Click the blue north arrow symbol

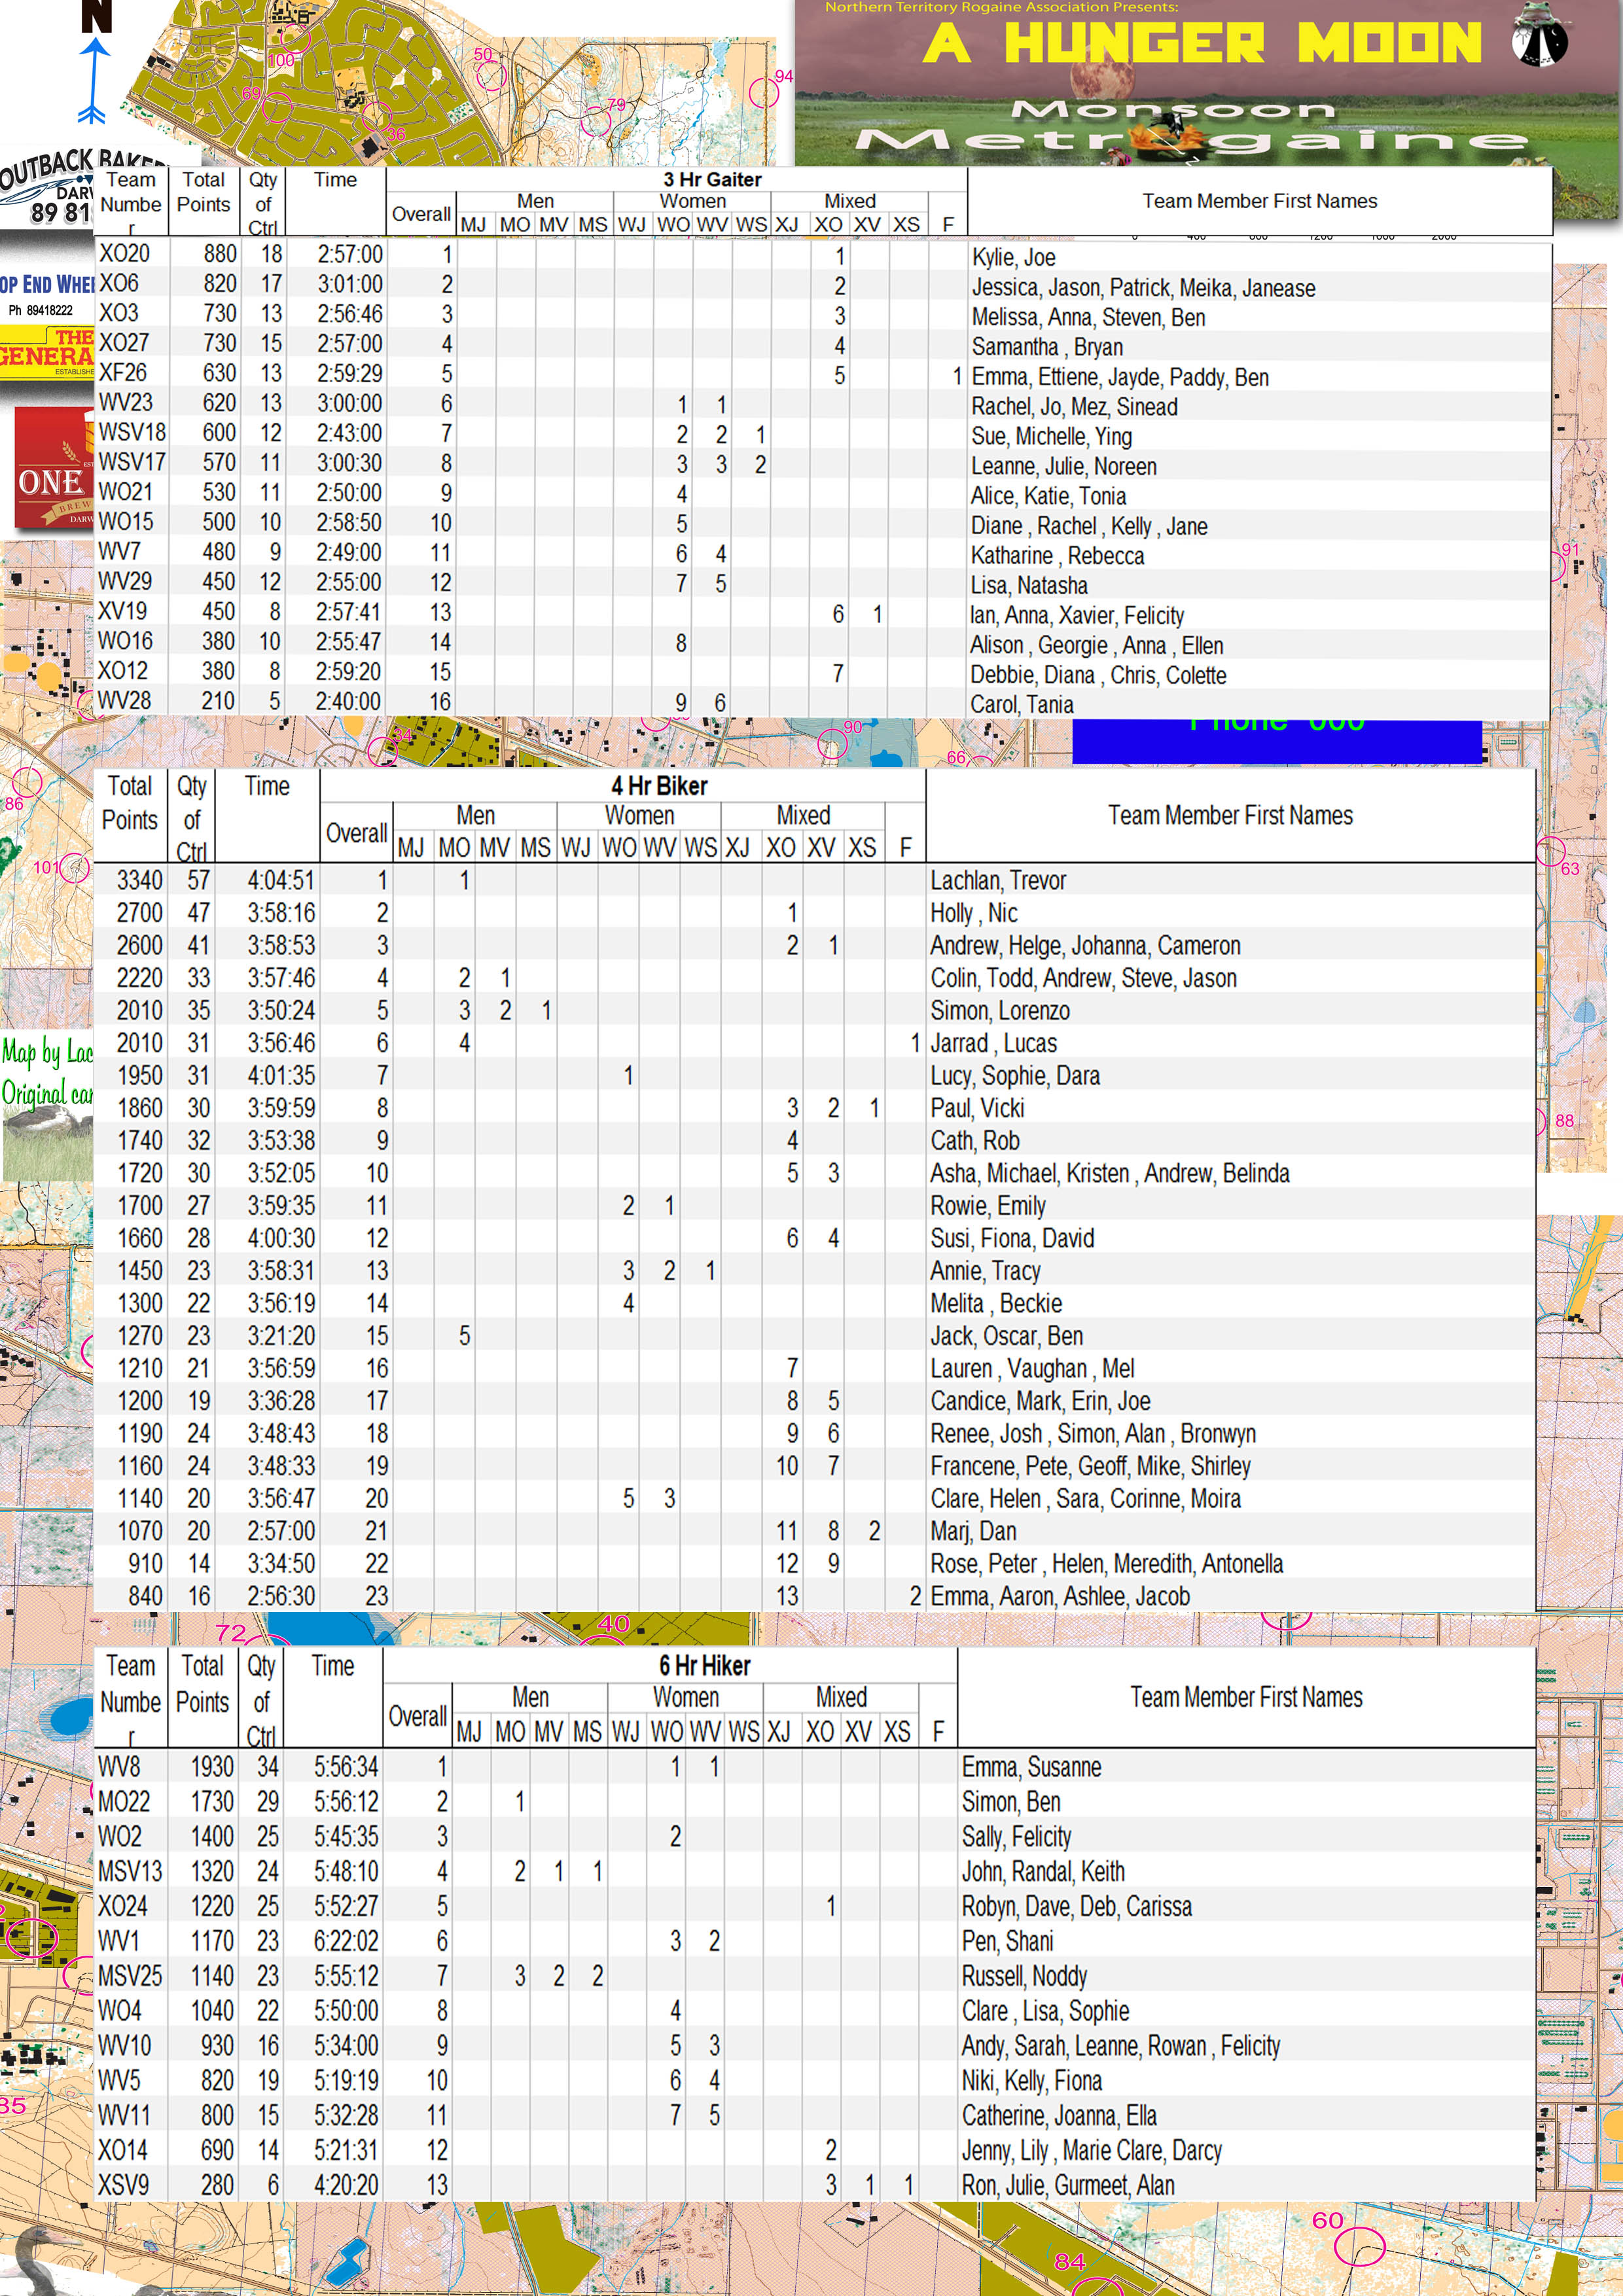click(93, 80)
